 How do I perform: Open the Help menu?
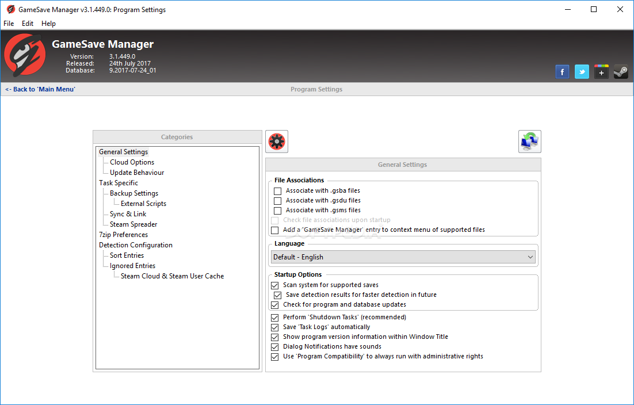(x=48, y=24)
